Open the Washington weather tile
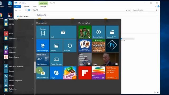Viewport: 169px width, 95px height. click(43, 59)
